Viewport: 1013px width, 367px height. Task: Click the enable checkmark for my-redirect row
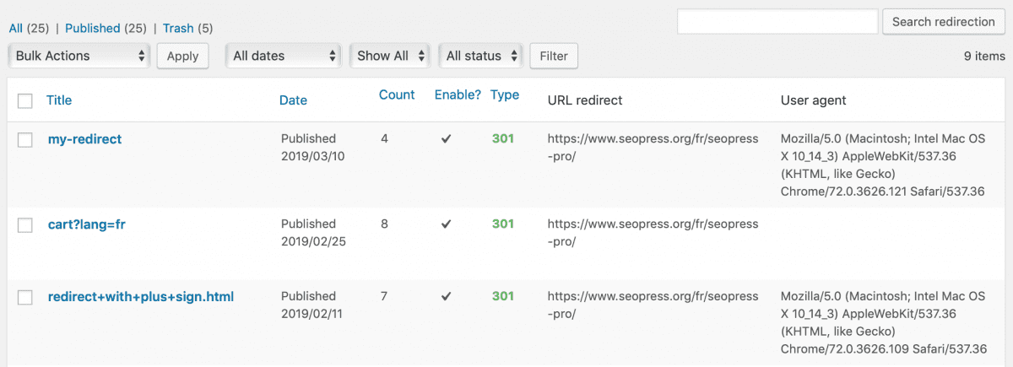446,138
